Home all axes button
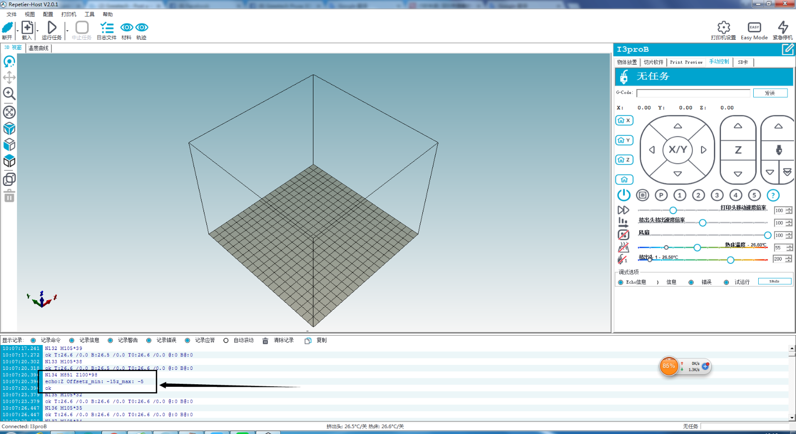The height and width of the screenshot is (434, 796). coord(624,179)
